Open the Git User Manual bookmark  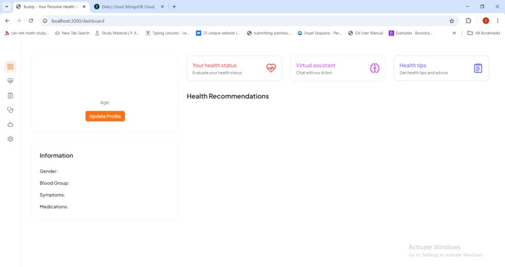click(x=365, y=33)
